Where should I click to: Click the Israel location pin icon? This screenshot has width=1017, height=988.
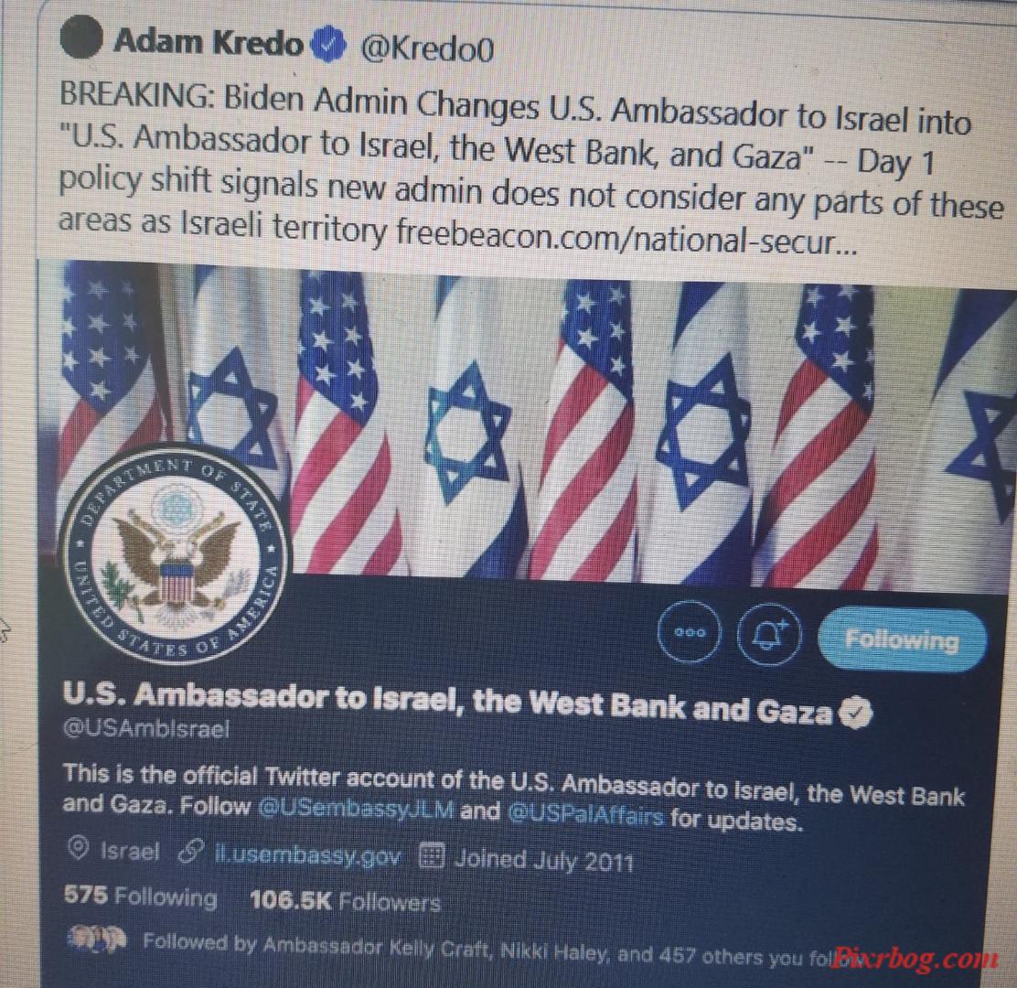tap(78, 849)
